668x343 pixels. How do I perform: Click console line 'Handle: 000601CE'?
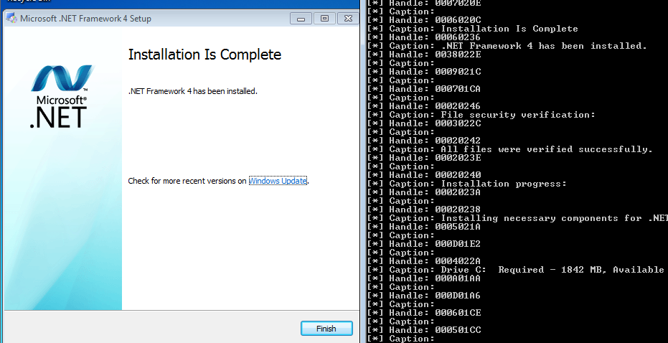coord(424,313)
